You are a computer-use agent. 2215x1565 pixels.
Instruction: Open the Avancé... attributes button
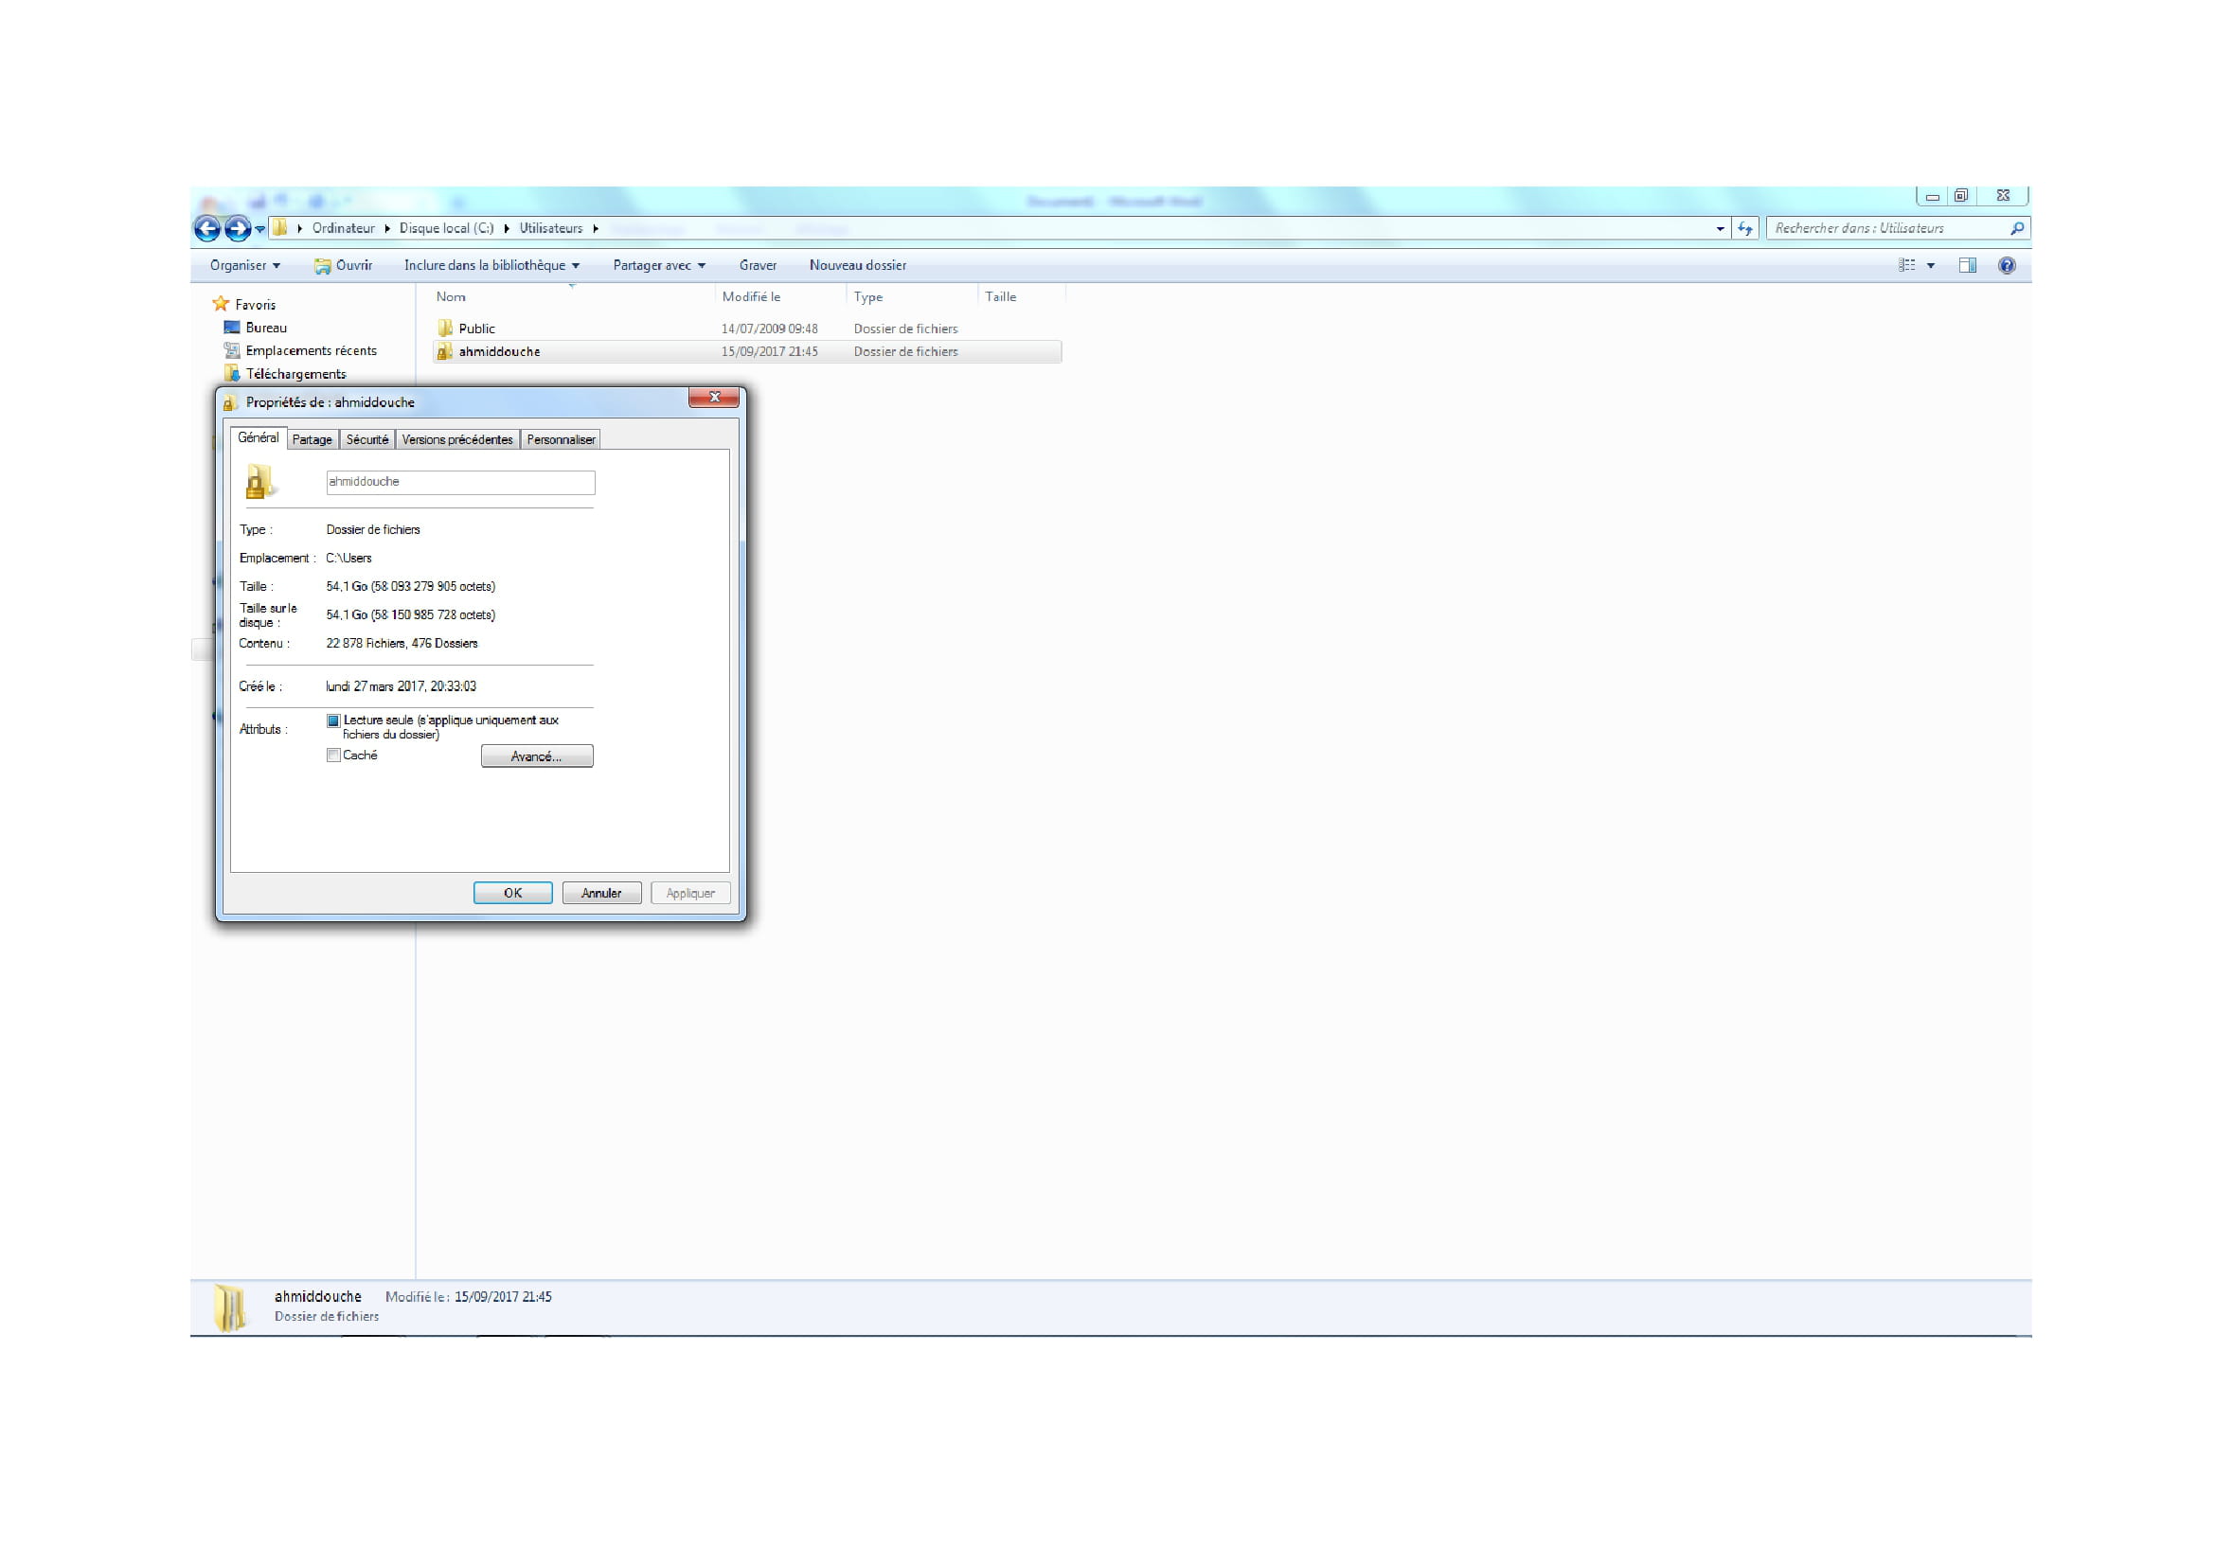pos(537,757)
